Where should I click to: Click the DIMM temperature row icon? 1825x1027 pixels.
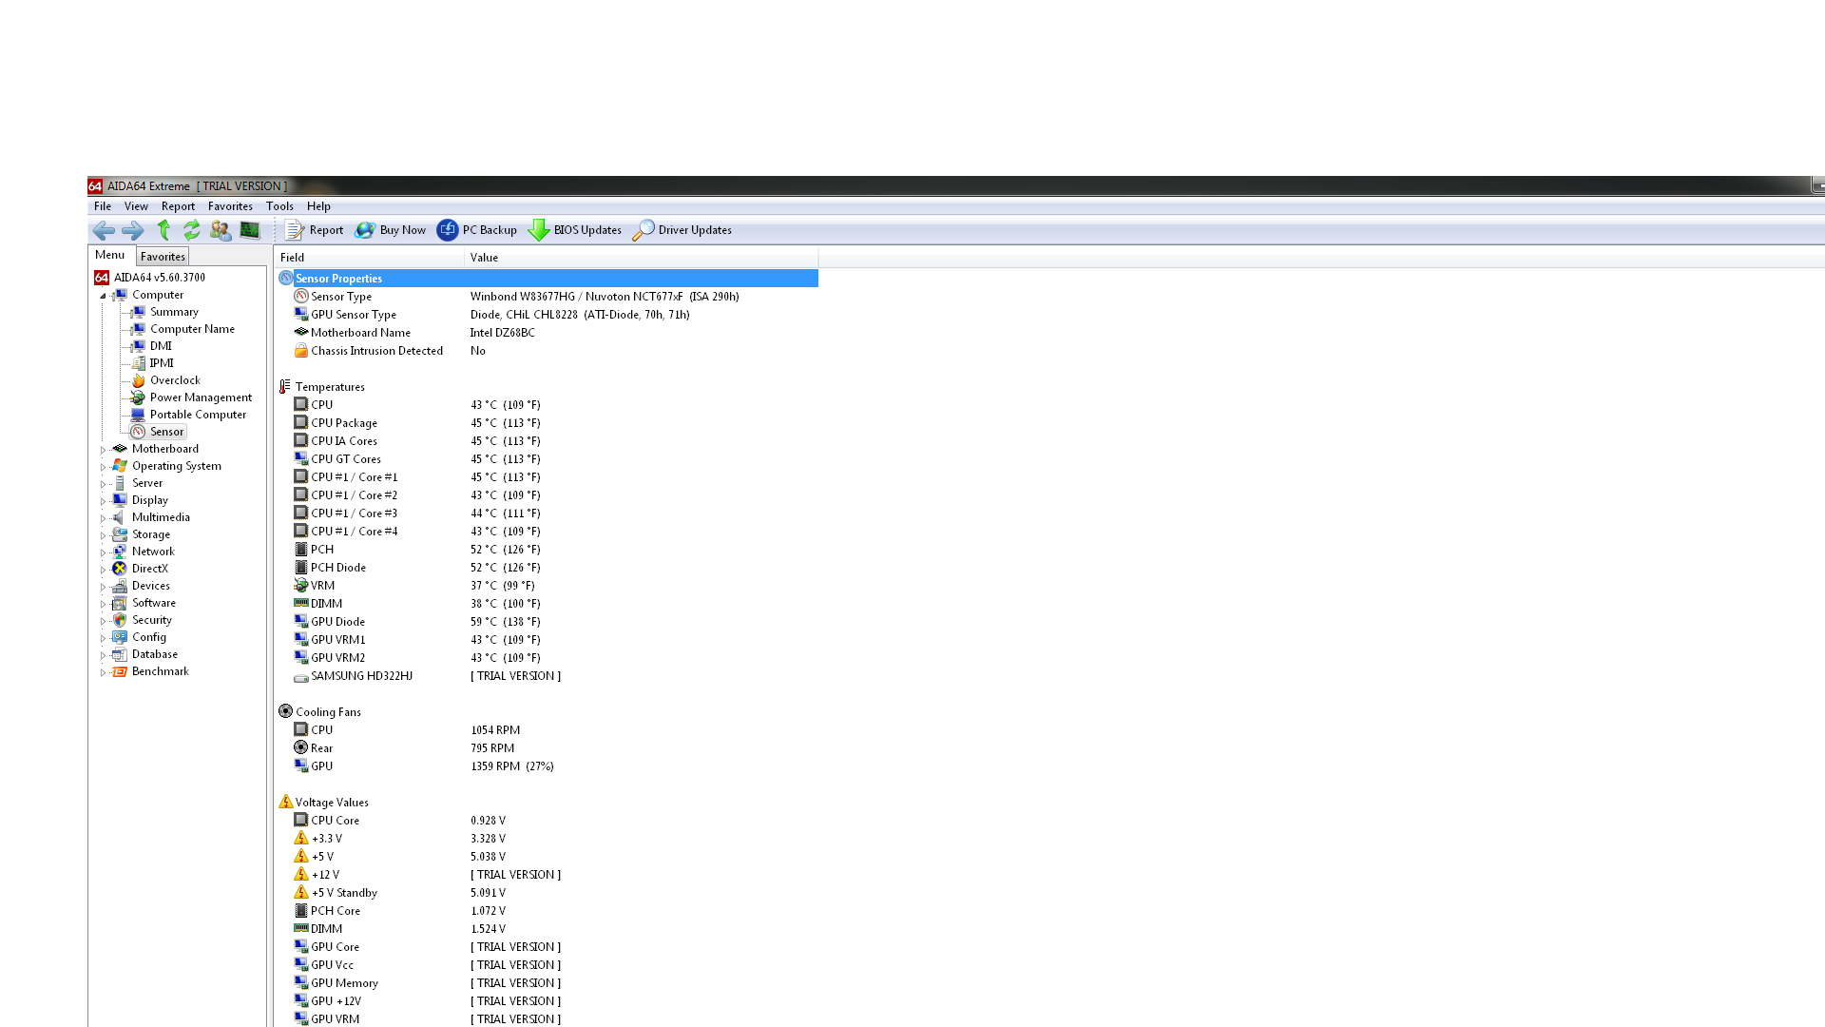point(301,604)
